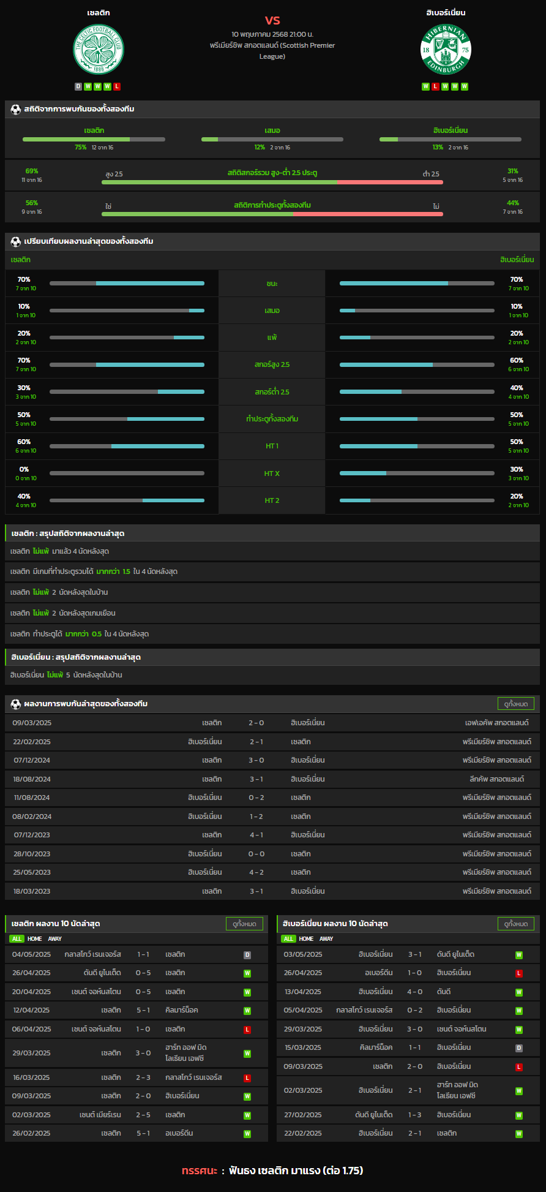This screenshot has height=1192, width=546.
Task: Click the L result badge on 06/04/2025 row
Action: [247, 1030]
